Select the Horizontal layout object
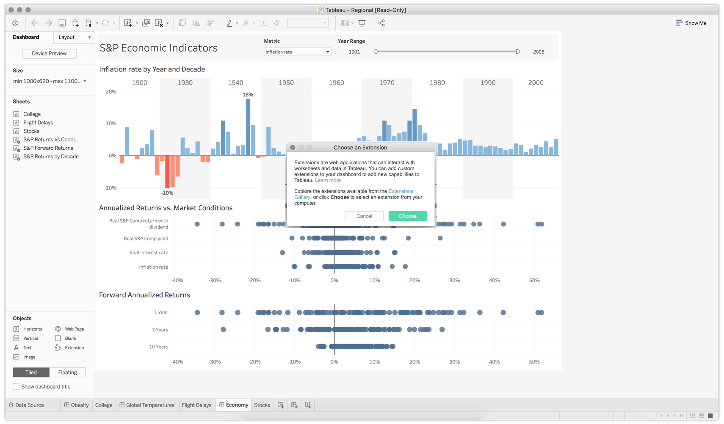This screenshot has width=724, height=424. 28,329
